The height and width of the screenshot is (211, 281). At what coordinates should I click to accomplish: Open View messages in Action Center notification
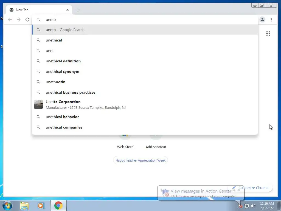201,193
